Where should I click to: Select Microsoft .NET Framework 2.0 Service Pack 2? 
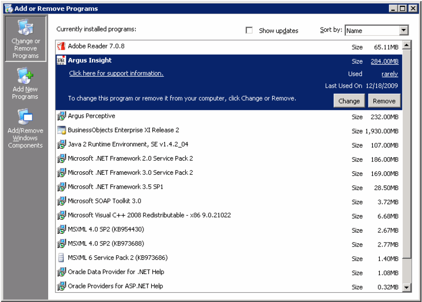[x=229, y=159]
